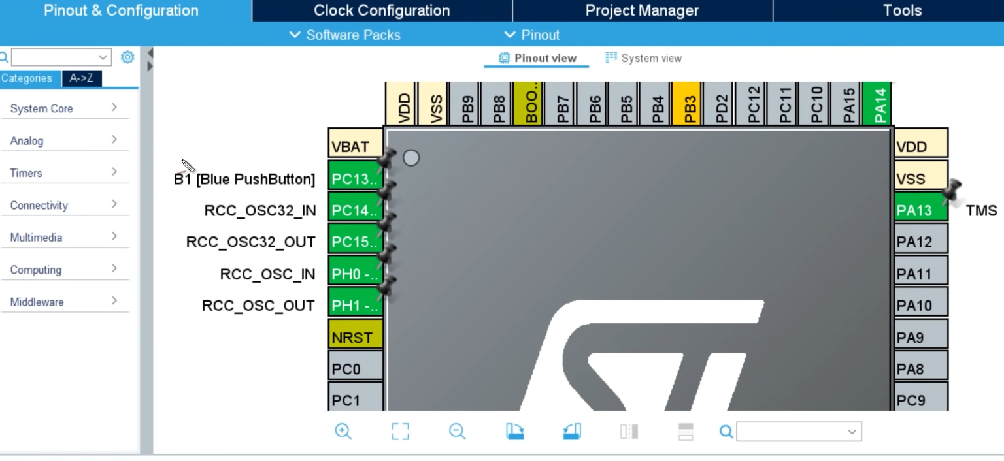Open the Software Packs dropdown
Image resolution: width=1004 pixels, height=461 pixels.
[344, 35]
